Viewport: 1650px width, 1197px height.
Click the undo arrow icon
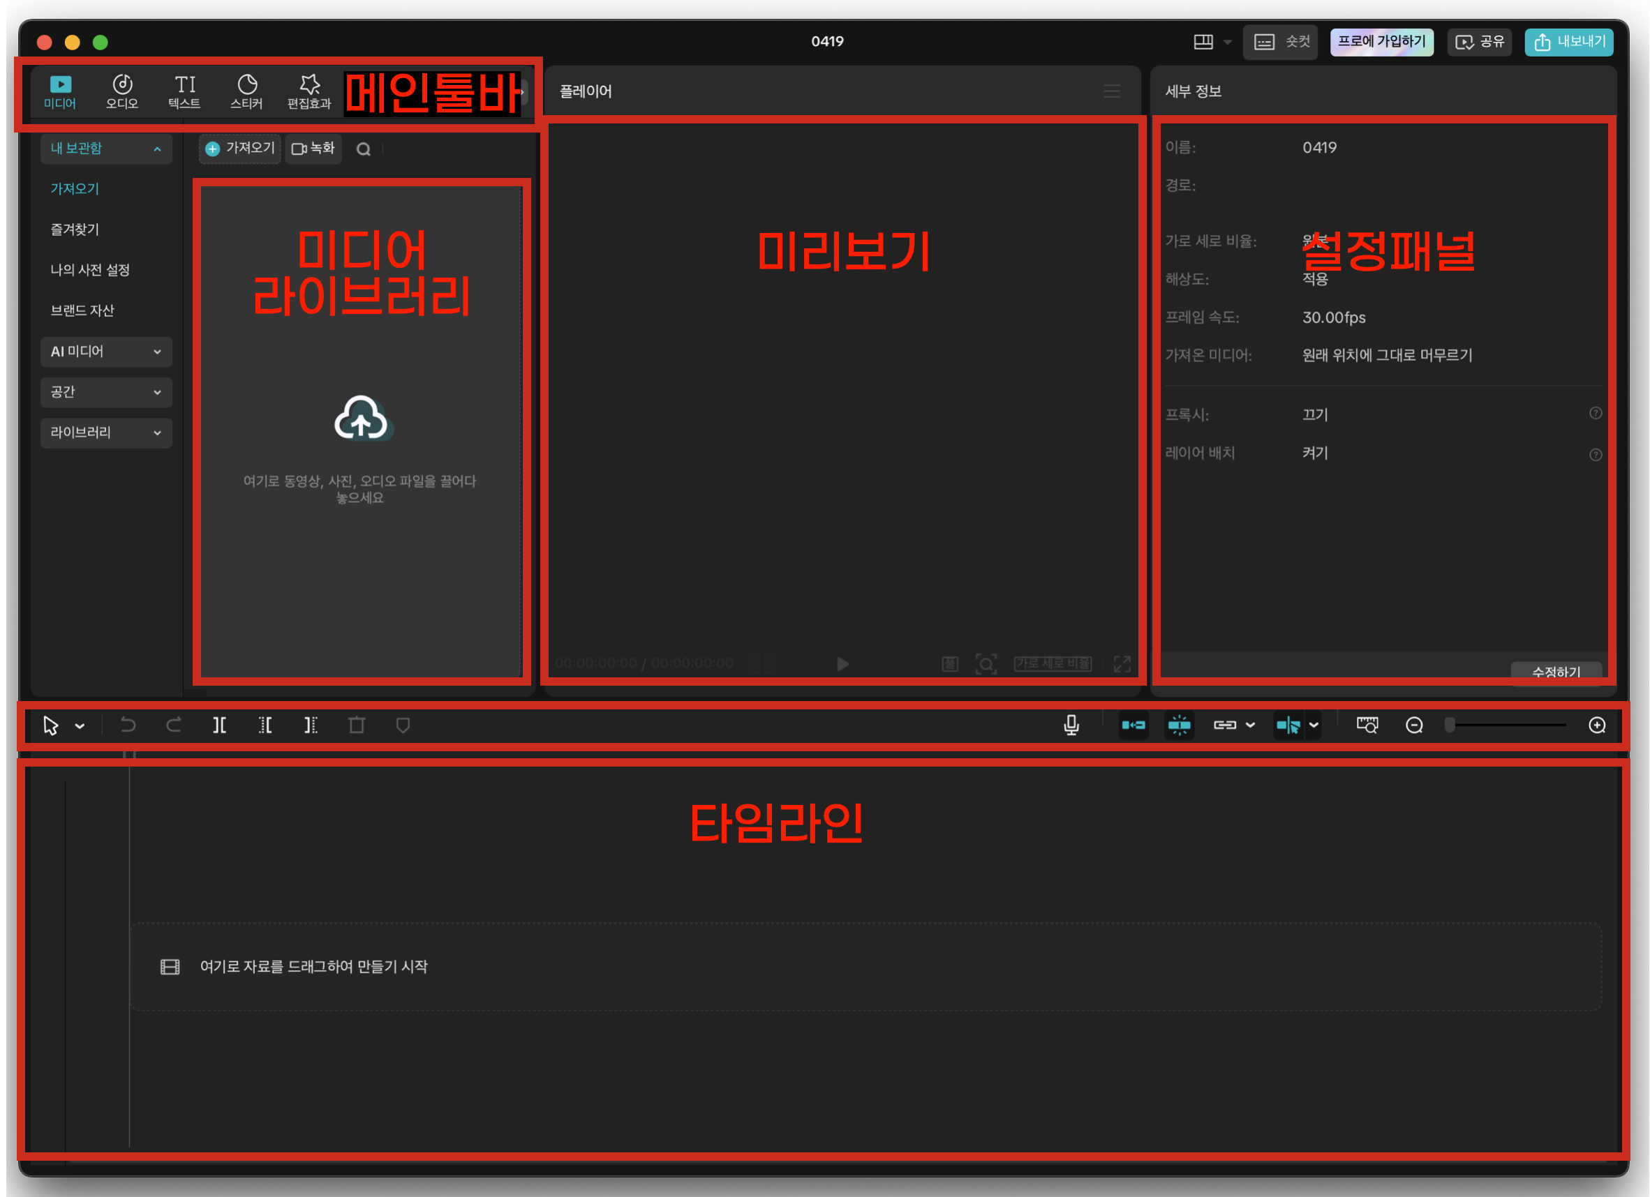click(x=128, y=725)
